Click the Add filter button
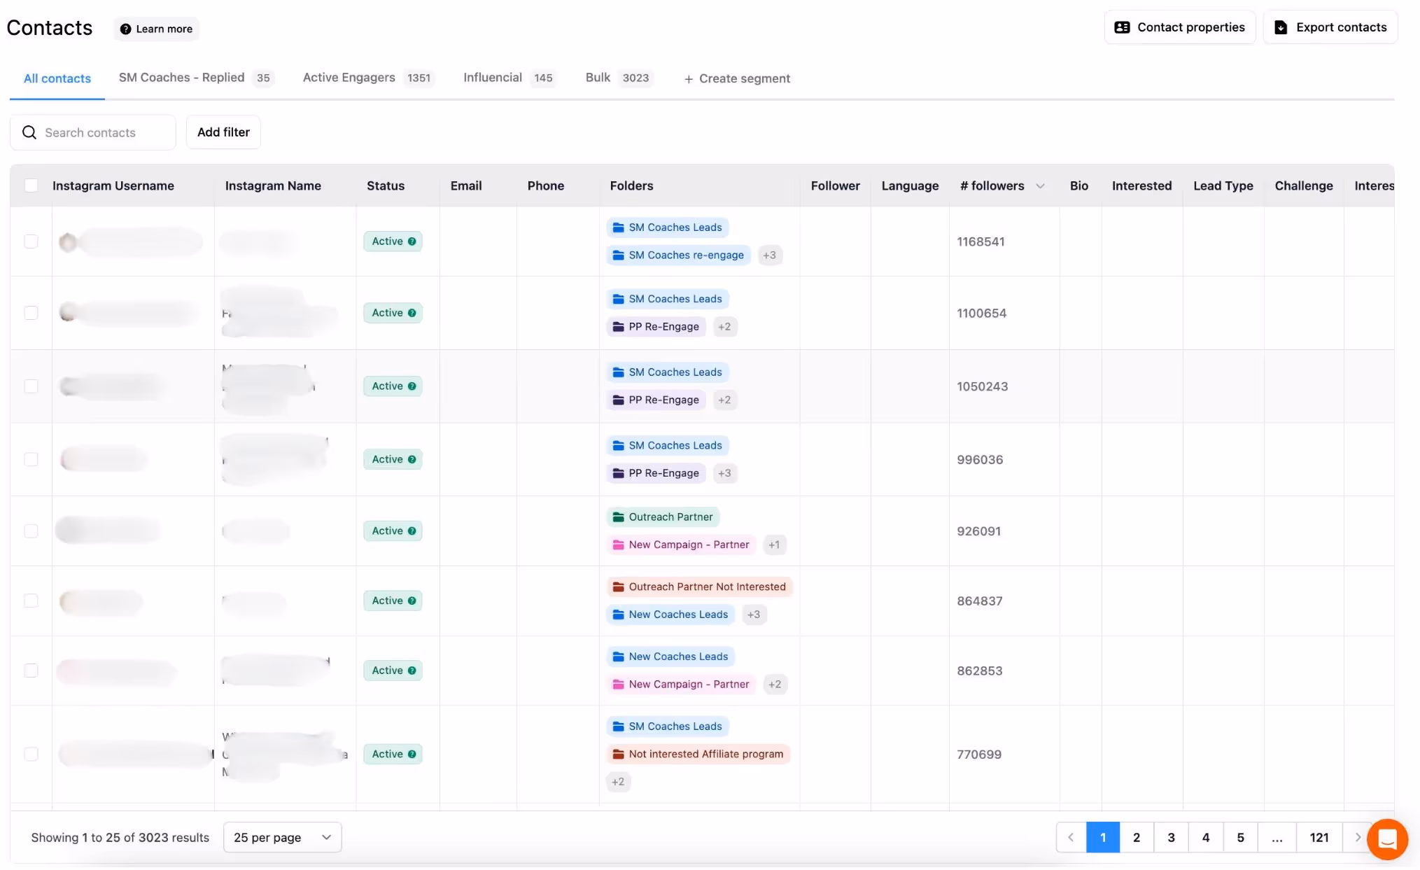Viewport: 1420px width, 870px height. coord(223,132)
